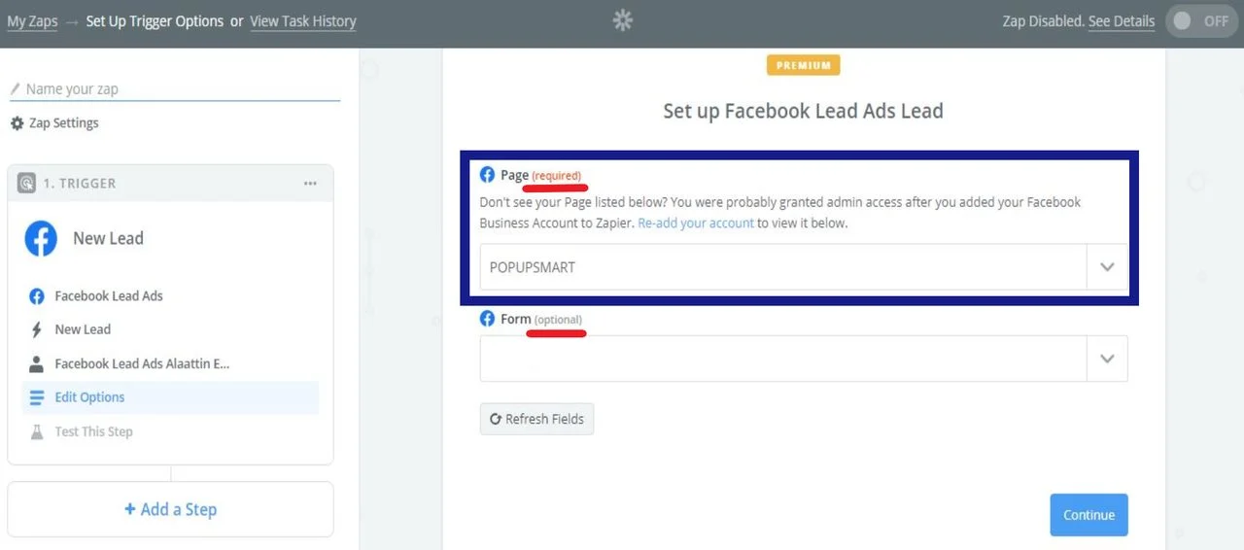
Task: Click person icon beside account item
Action: click(x=37, y=363)
